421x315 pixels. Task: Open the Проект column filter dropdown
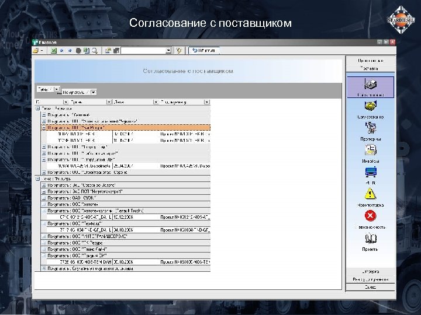(109, 102)
